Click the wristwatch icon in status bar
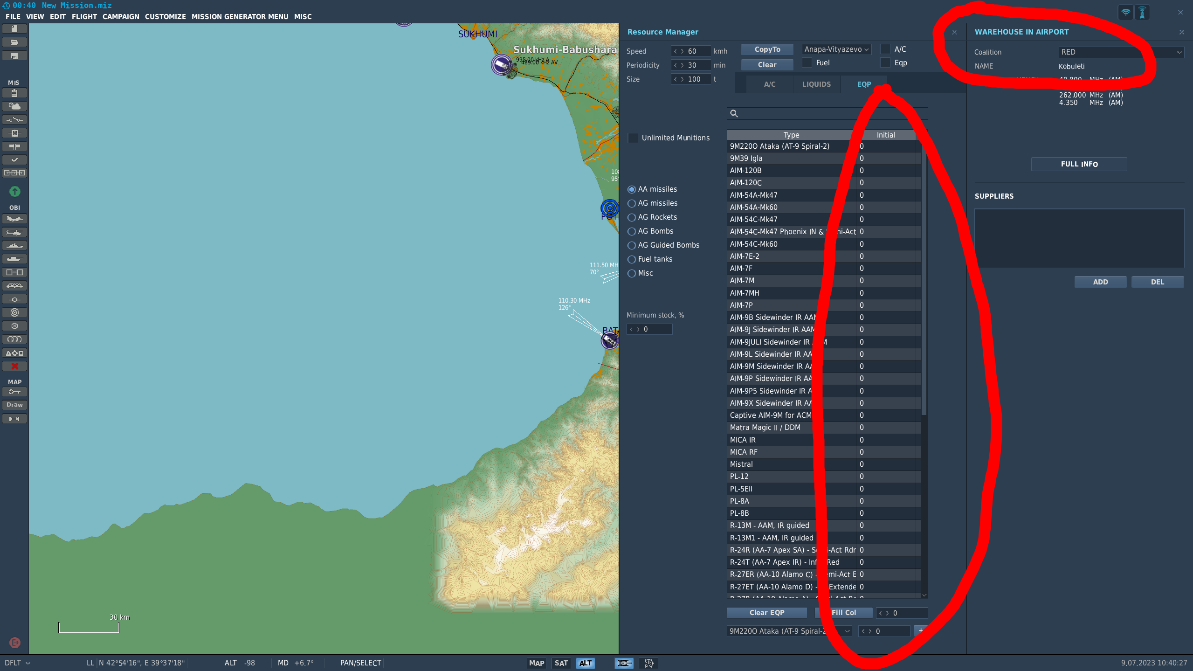 [x=648, y=663]
